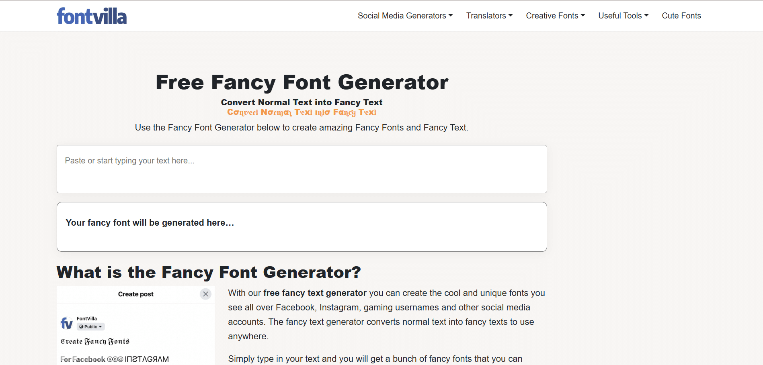Image resolution: width=763 pixels, height=365 pixels.
Task: Open the Public audience selector
Action: (90, 327)
